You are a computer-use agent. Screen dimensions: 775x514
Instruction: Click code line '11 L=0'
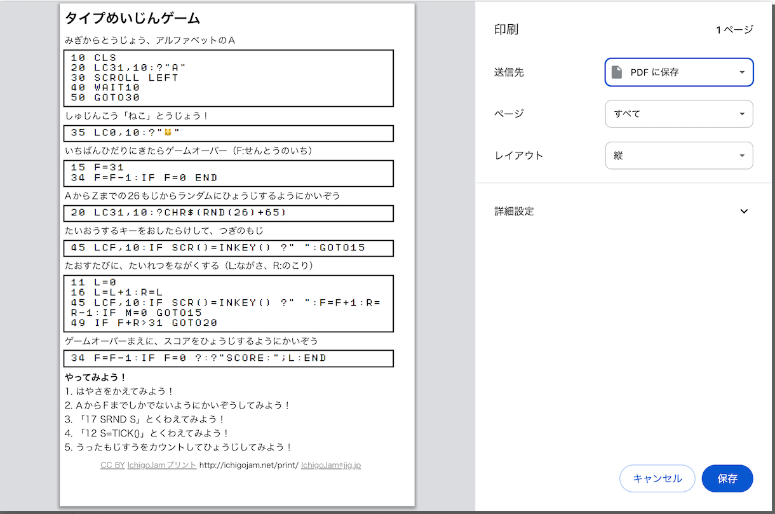tap(93, 283)
